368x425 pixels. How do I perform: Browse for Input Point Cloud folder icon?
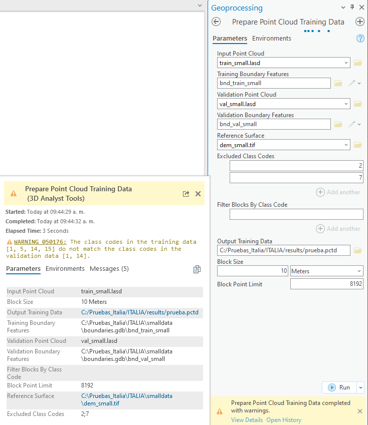pos(357,63)
